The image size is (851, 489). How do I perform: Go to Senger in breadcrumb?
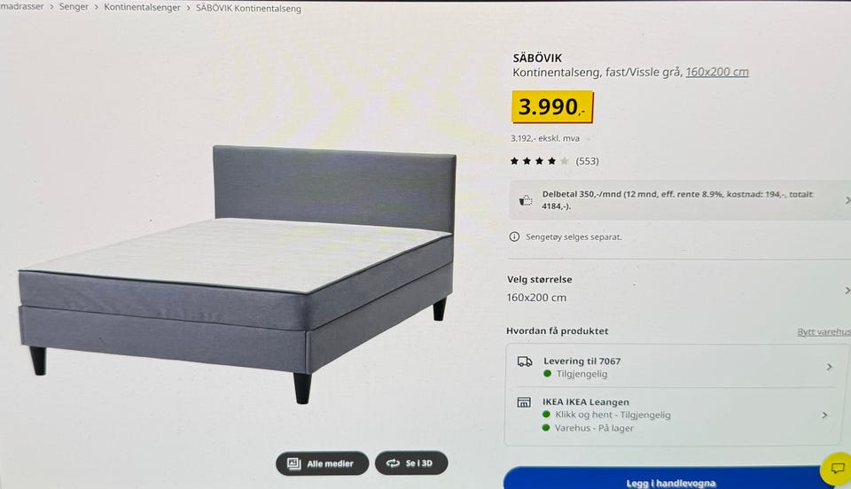pyautogui.click(x=74, y=7)
